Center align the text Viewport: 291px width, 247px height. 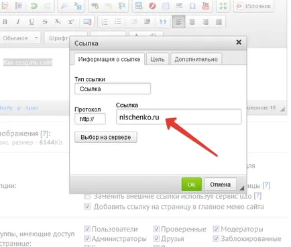192,21
